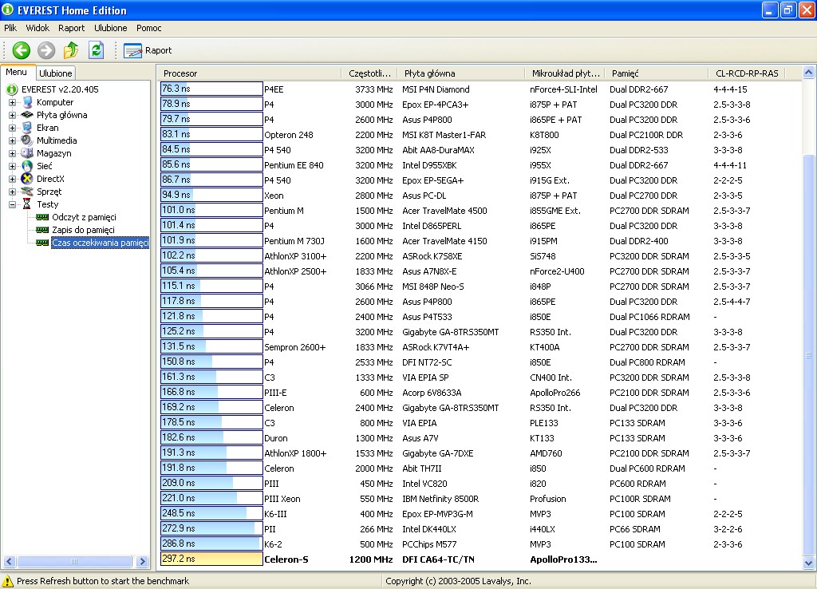The image size is (817, 589).
Task: Click the 150.8 ns result bar
Action: (211, 362)
